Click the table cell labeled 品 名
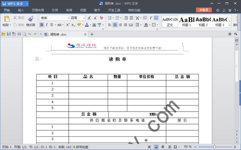 [x=88, y=77]
